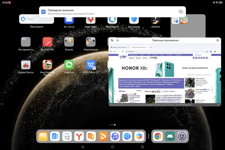Image resolution: width=225 pixels, height=150 pixels.
Task: Tap the recent apps square button
Action: pyautogui.click(x=142, y=147)
